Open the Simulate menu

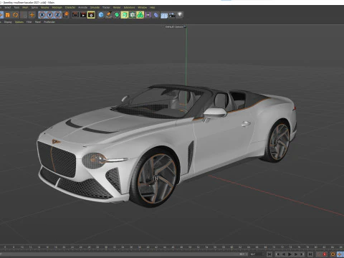[95, 7]
